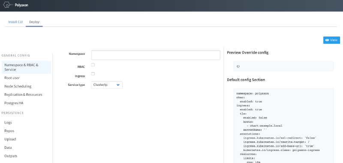
Task: Click the eye icon in View button
Action: tap(327, 40)
